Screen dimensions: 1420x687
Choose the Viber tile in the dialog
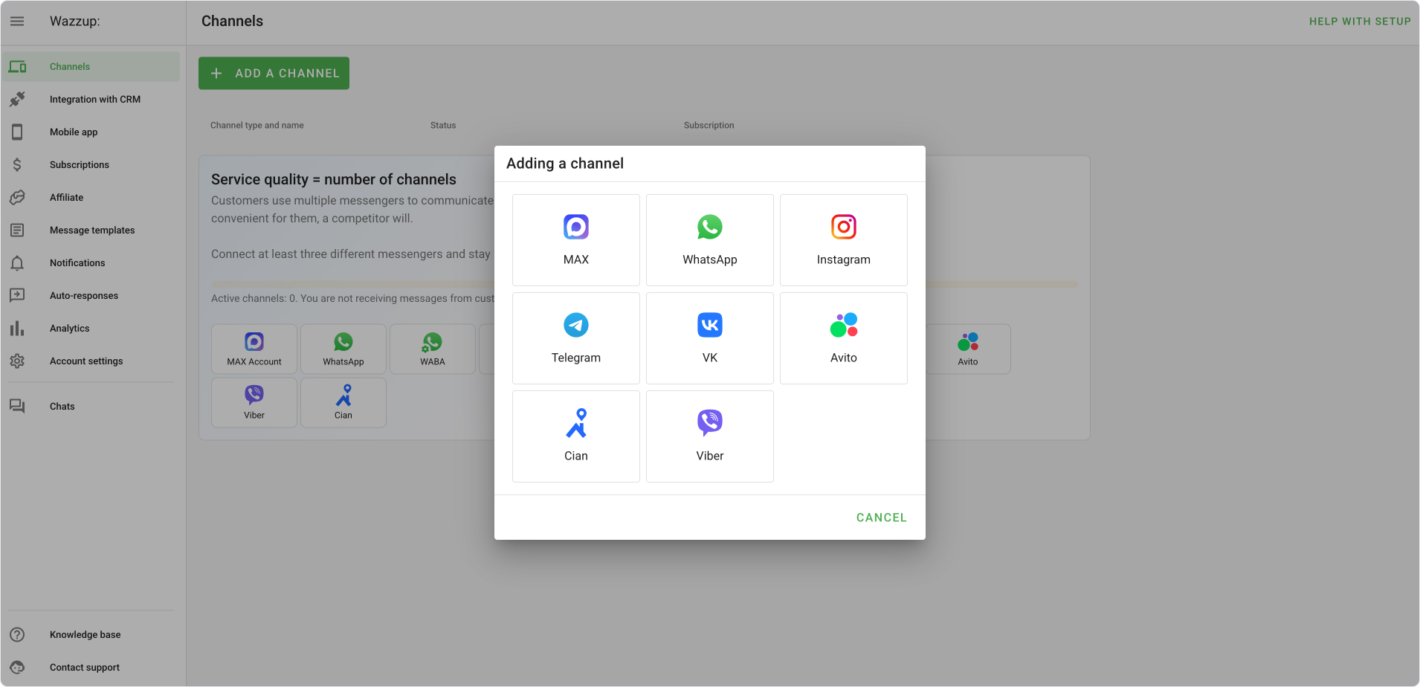pos(710,436)
